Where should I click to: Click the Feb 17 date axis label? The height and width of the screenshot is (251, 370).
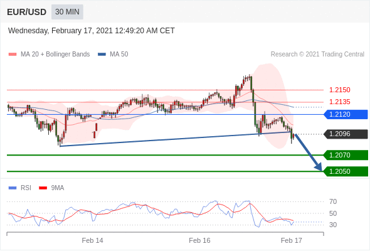pos(292,240)
